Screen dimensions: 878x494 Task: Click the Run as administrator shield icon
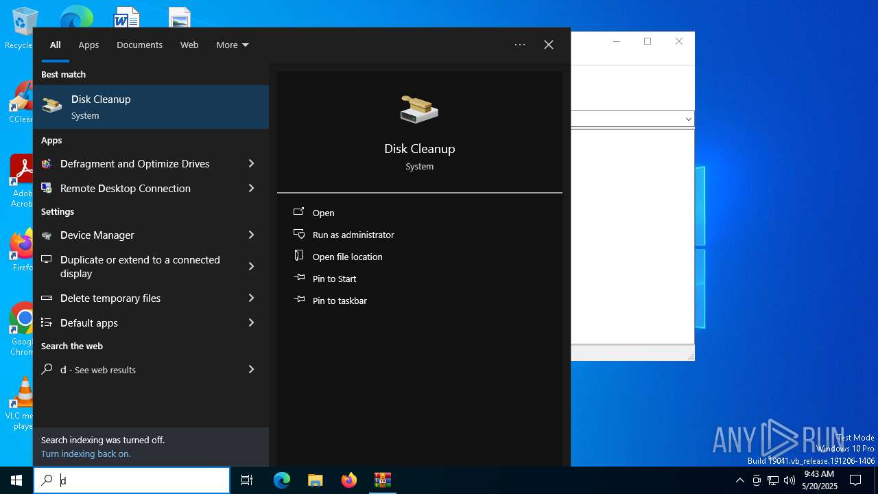(x=299, y=234)
